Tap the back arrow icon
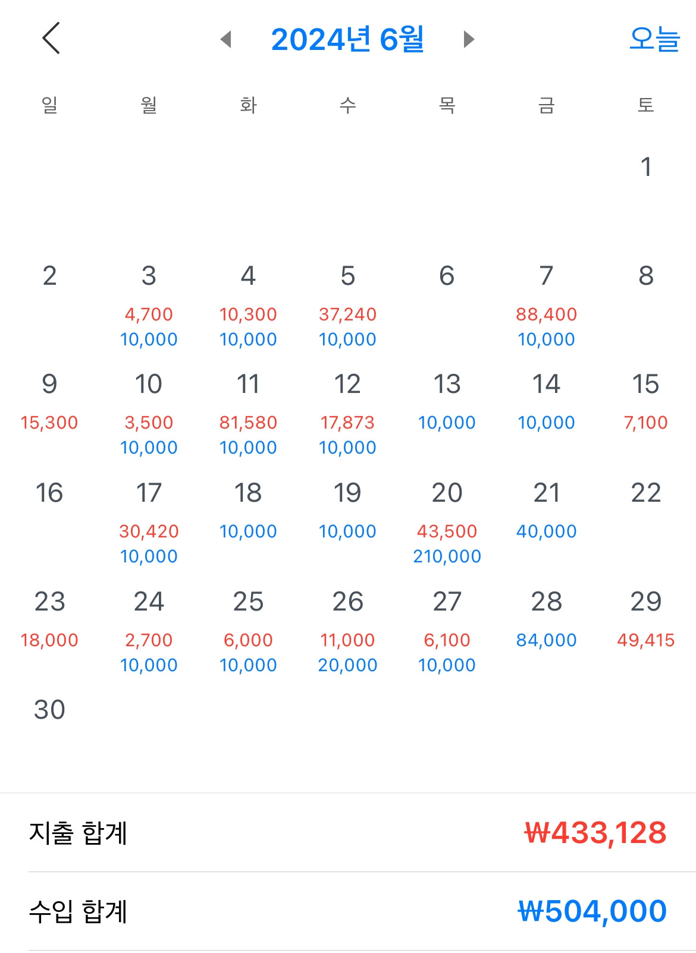 [x=52, y=39]
